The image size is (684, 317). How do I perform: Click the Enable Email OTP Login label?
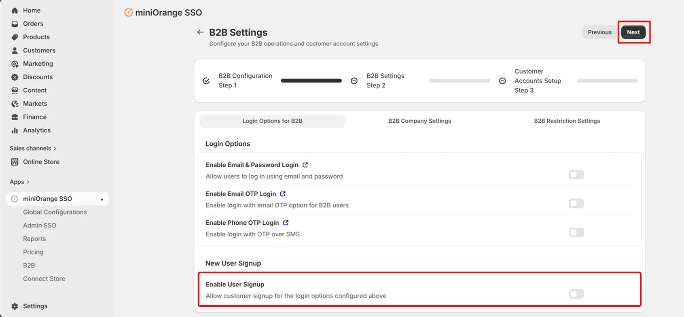point(241,194)
